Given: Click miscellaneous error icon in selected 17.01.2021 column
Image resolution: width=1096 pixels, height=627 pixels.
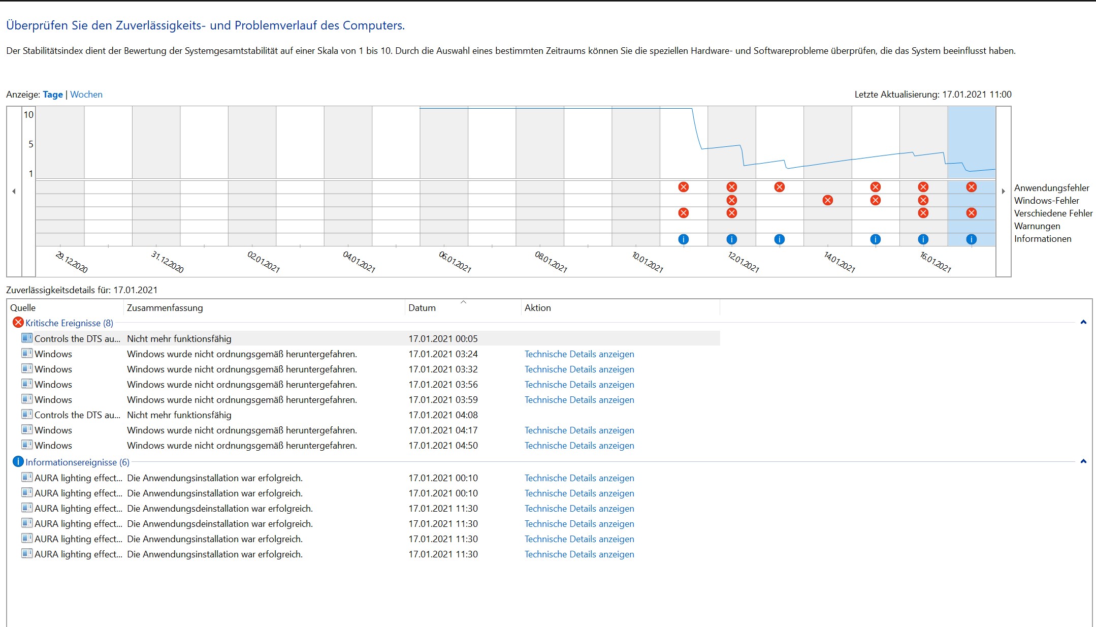Looking at the screenshot, I should pyautogui.click(x=971, y=213).
